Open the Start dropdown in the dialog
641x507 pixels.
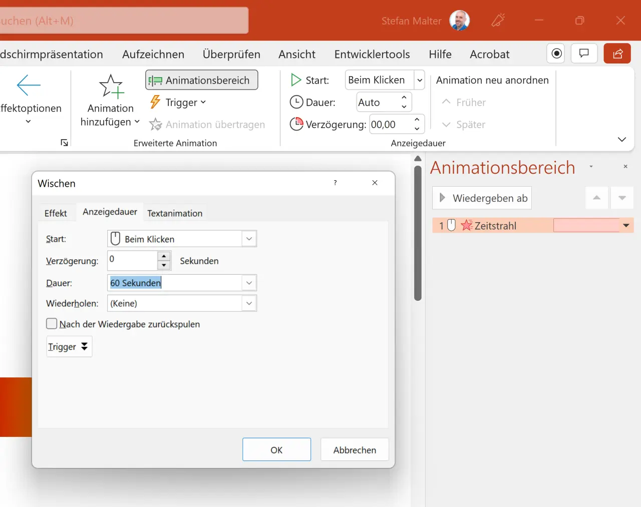point(249,239)
